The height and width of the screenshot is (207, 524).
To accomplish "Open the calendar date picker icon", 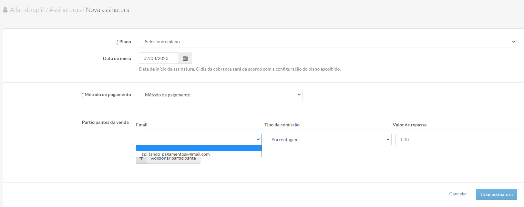I will coord(185,58).
